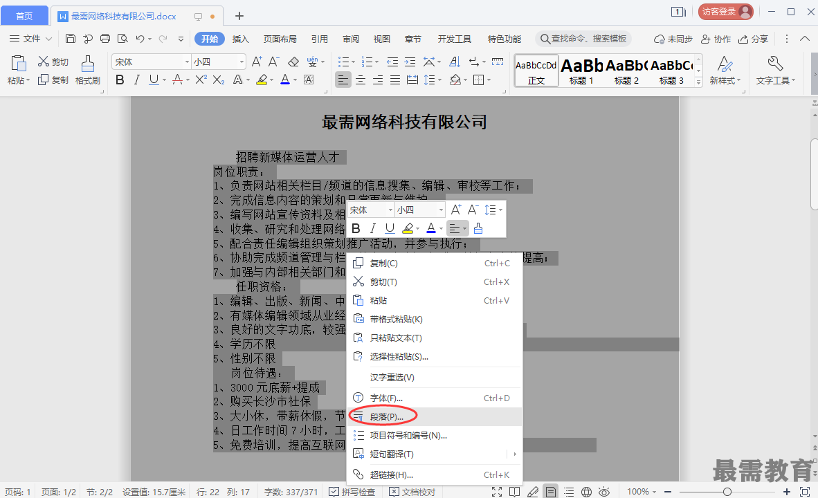Click the Center alignment icon in ribbon

361,80
